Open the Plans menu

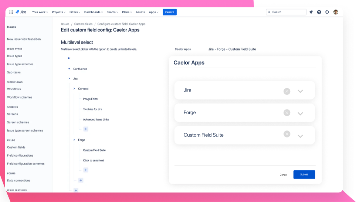pos(127,12)
